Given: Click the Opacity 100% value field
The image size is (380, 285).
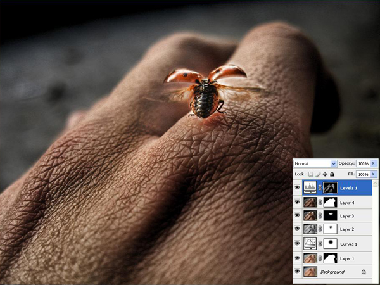Looking at the screenshot, I should (x=364, y=163).
